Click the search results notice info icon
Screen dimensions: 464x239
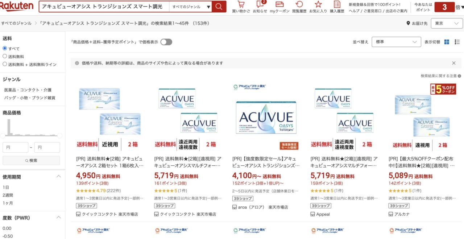click(x=459, y=76)
